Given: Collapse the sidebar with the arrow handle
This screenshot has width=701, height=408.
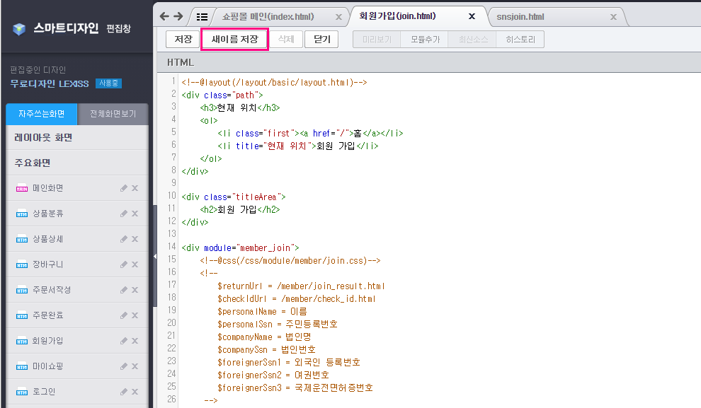Looking at the screenshot, I should point(155,256).
